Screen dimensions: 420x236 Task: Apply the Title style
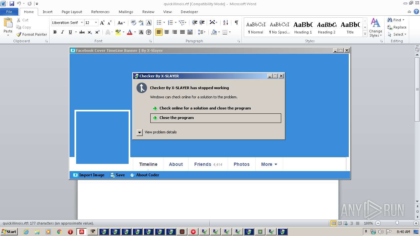tap(350, 28)
